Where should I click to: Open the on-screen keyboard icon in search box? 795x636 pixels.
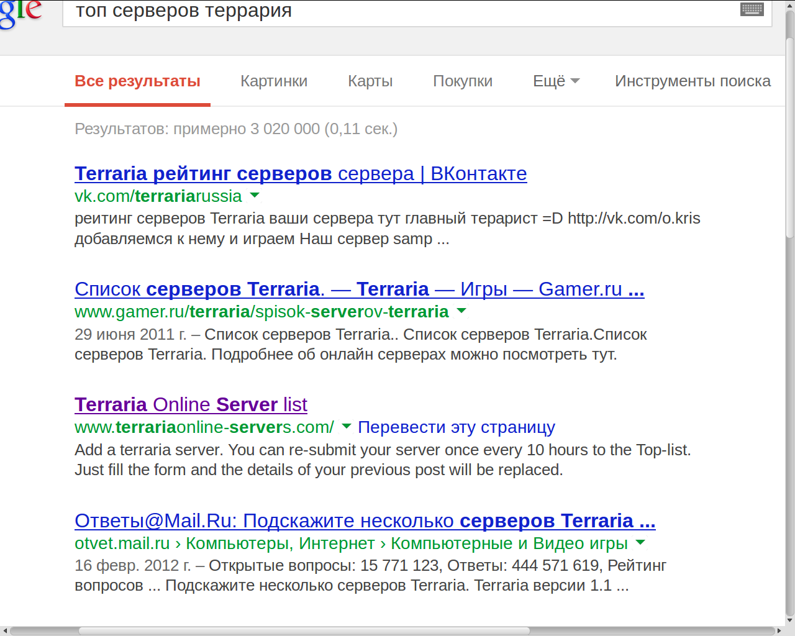[x=752, y=9]
